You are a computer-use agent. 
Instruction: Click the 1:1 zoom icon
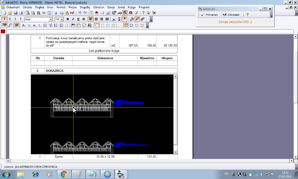tap(44, 13)
